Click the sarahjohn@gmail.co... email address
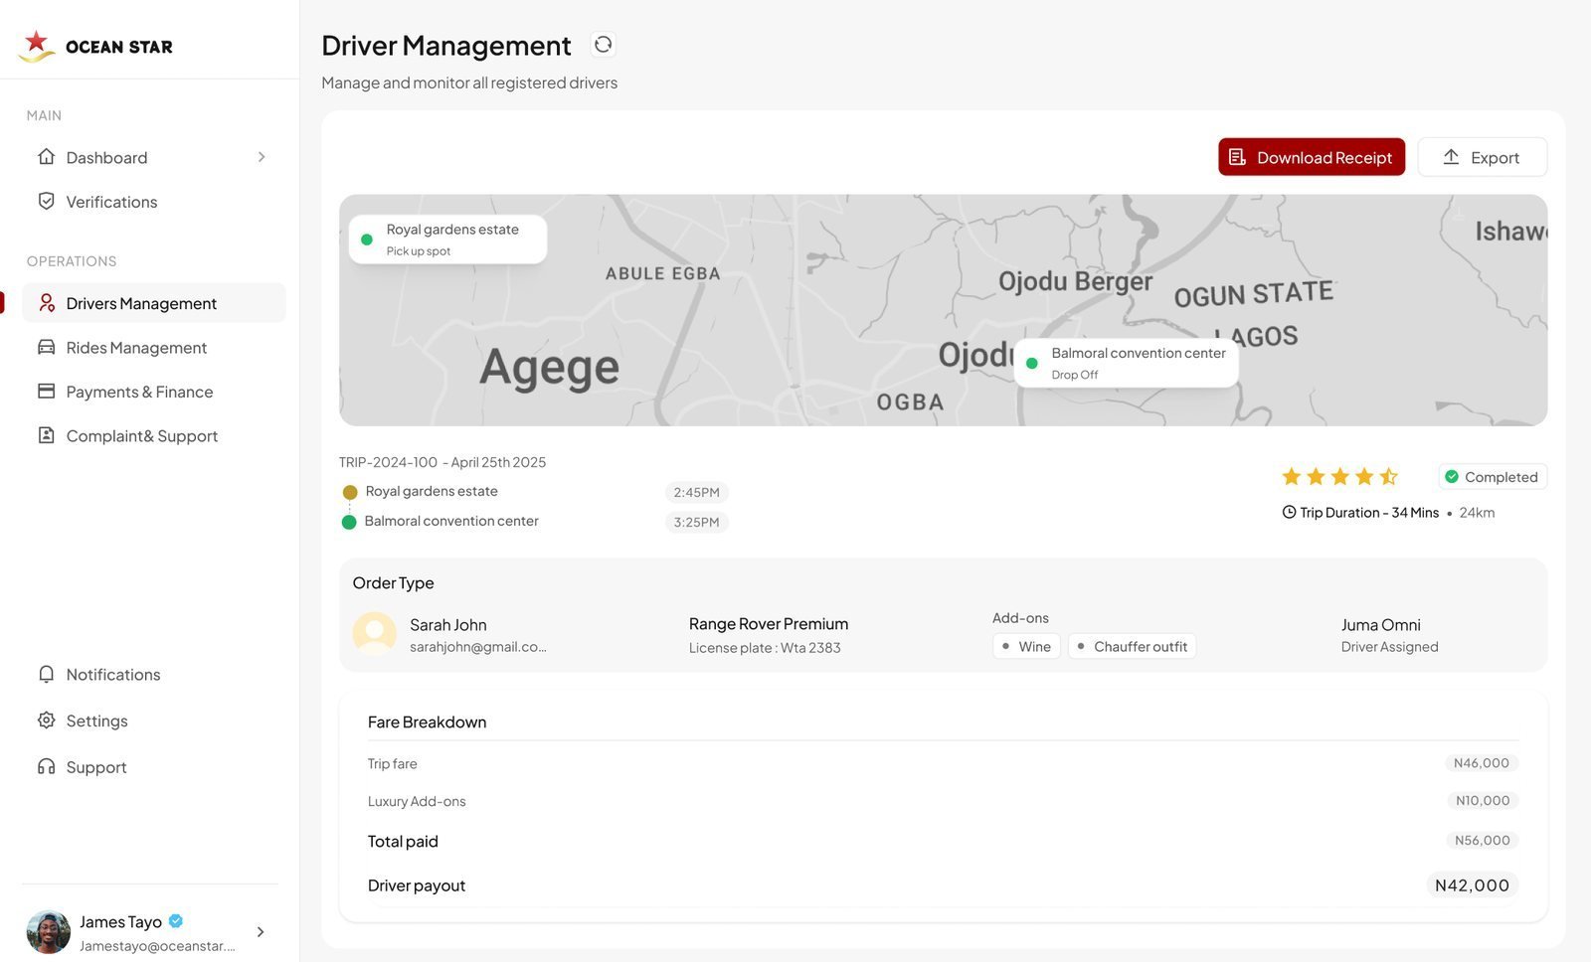The image size is (1591, 962). tap(478, 647)
